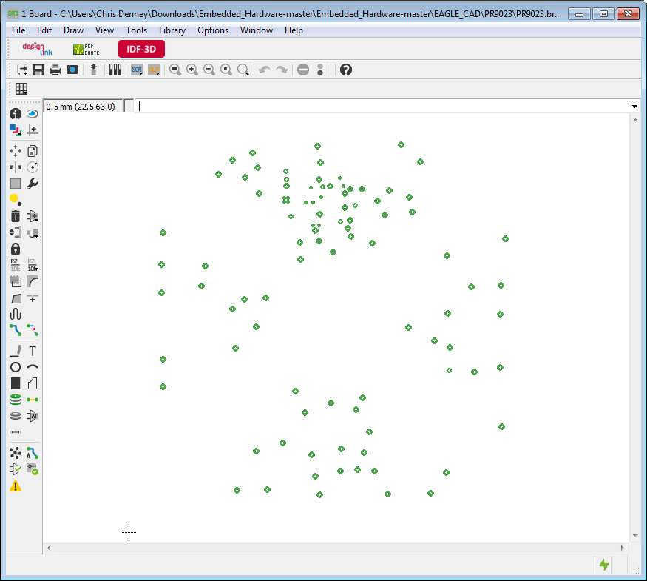Toggle the Lock tool
Viewport: 647px width, 581px height.
16,249
